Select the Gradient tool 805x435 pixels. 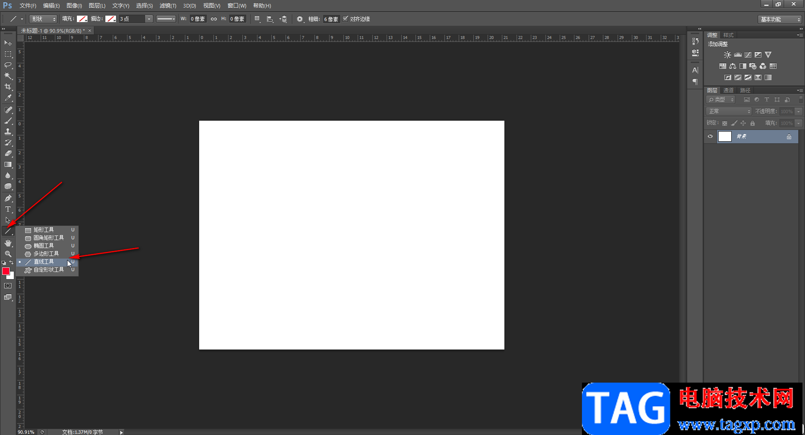[x=8, y=164]
